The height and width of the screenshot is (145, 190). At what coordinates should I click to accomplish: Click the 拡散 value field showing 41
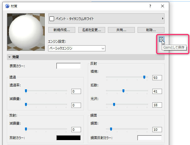(x=157, y=91)
